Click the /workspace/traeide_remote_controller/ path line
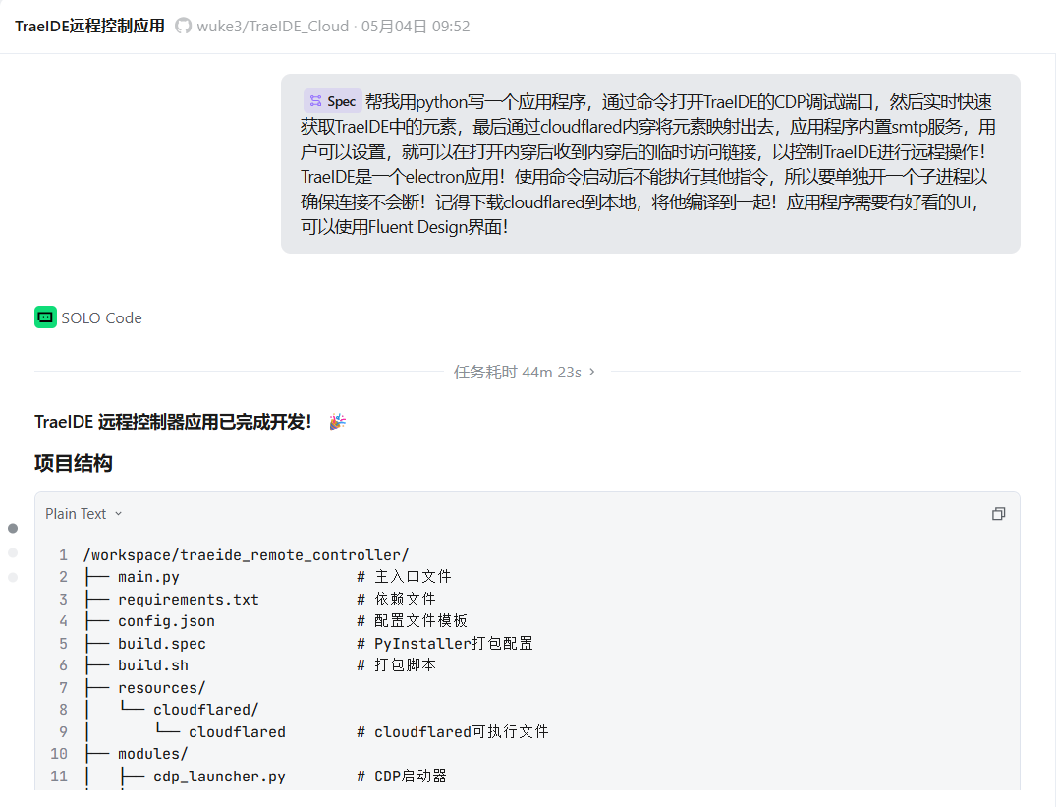The height and width of the screenshot is (807, 1056). click(x=246, y=555)
